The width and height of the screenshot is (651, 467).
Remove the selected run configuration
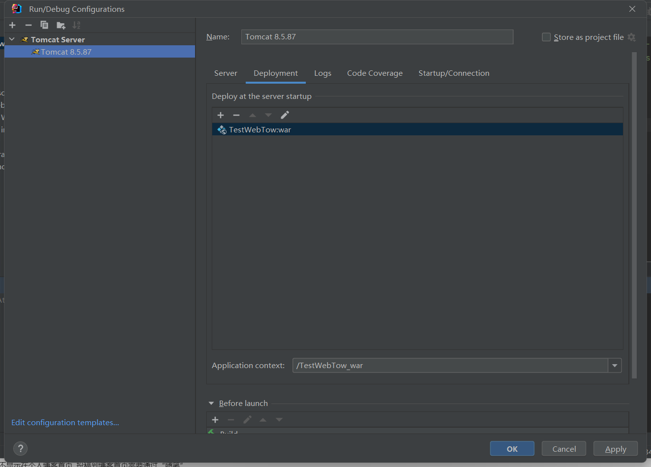click(x=29, y=25)
